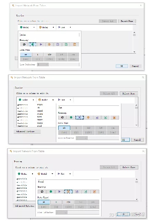Viewport: 149px width, 221px height.
Task: Pick orange Target Node icon in Set editor
Action: [88, 117]
